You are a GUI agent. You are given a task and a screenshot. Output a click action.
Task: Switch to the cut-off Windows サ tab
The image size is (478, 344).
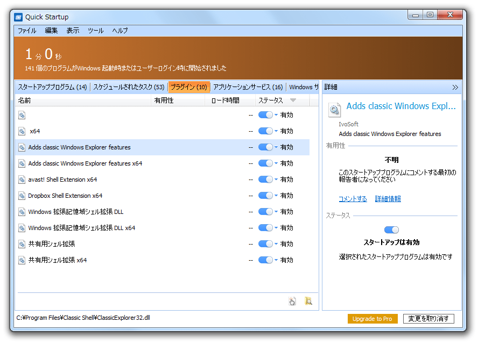point(303,88)
